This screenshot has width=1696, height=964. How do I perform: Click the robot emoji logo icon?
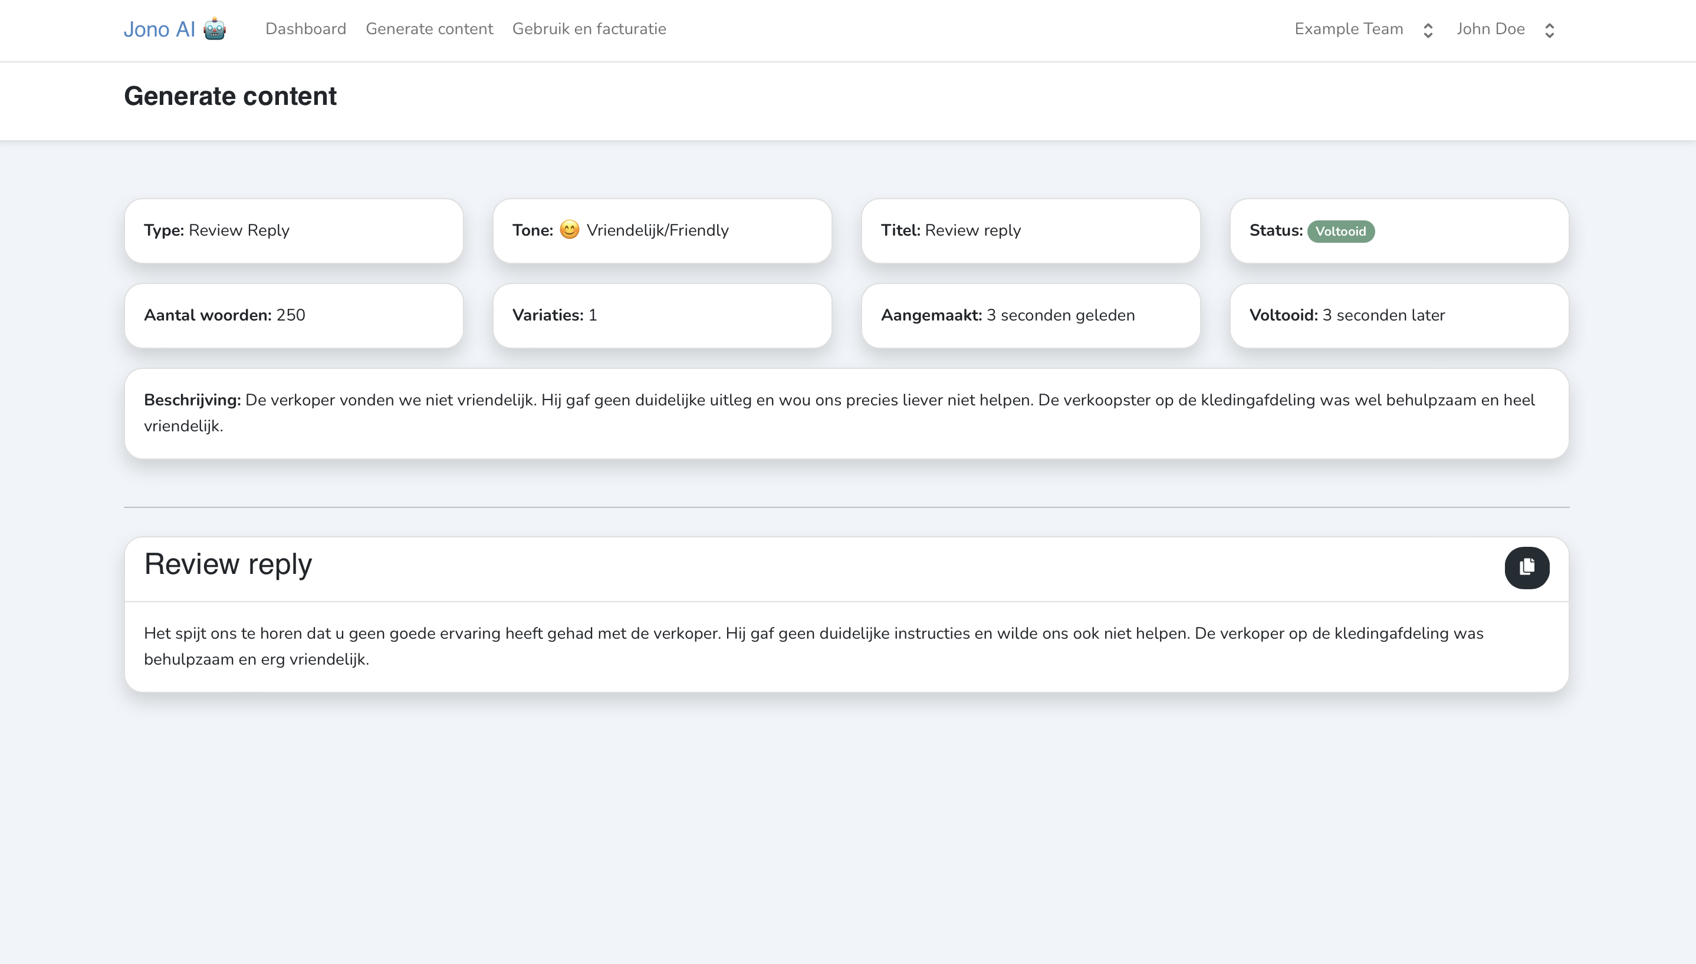pos(215,29)
